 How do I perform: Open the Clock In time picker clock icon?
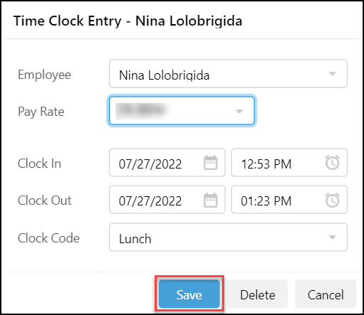332,163
